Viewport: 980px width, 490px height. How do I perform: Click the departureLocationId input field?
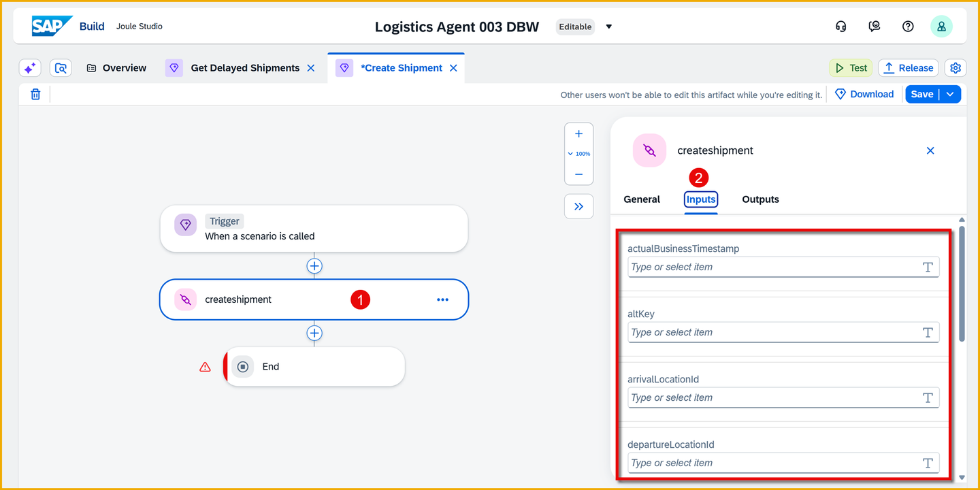coord(783,463)
